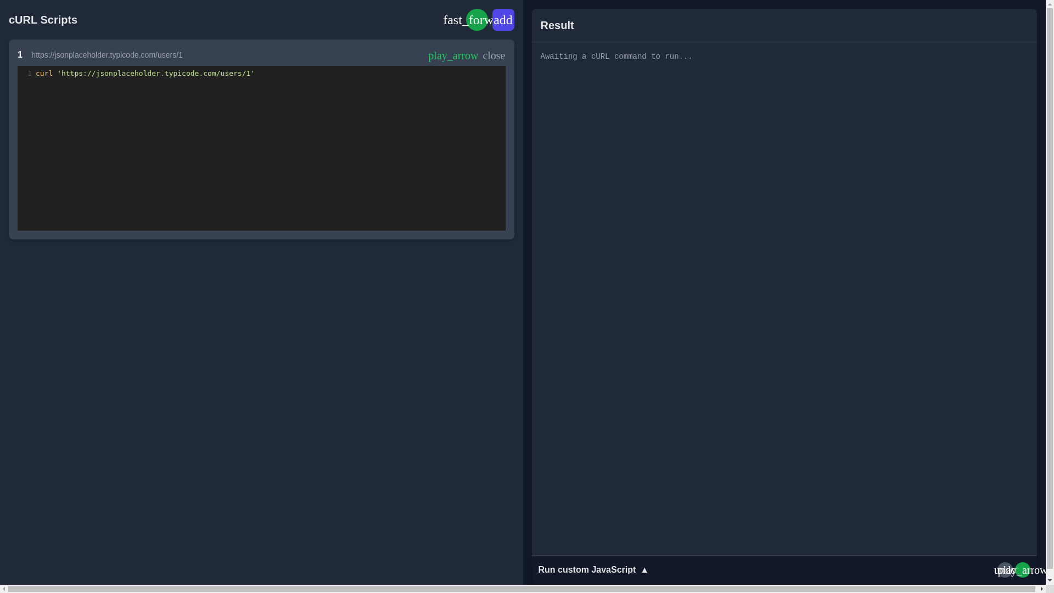Click line number 1 in the code editor gutter
This screenshot has width=1054, height=593.
[30, 74]
